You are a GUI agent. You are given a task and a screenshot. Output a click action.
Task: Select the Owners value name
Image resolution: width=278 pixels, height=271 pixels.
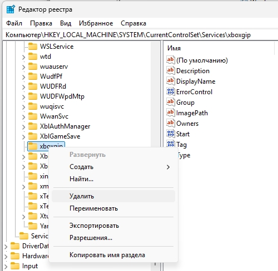click(x=187, y=124)
